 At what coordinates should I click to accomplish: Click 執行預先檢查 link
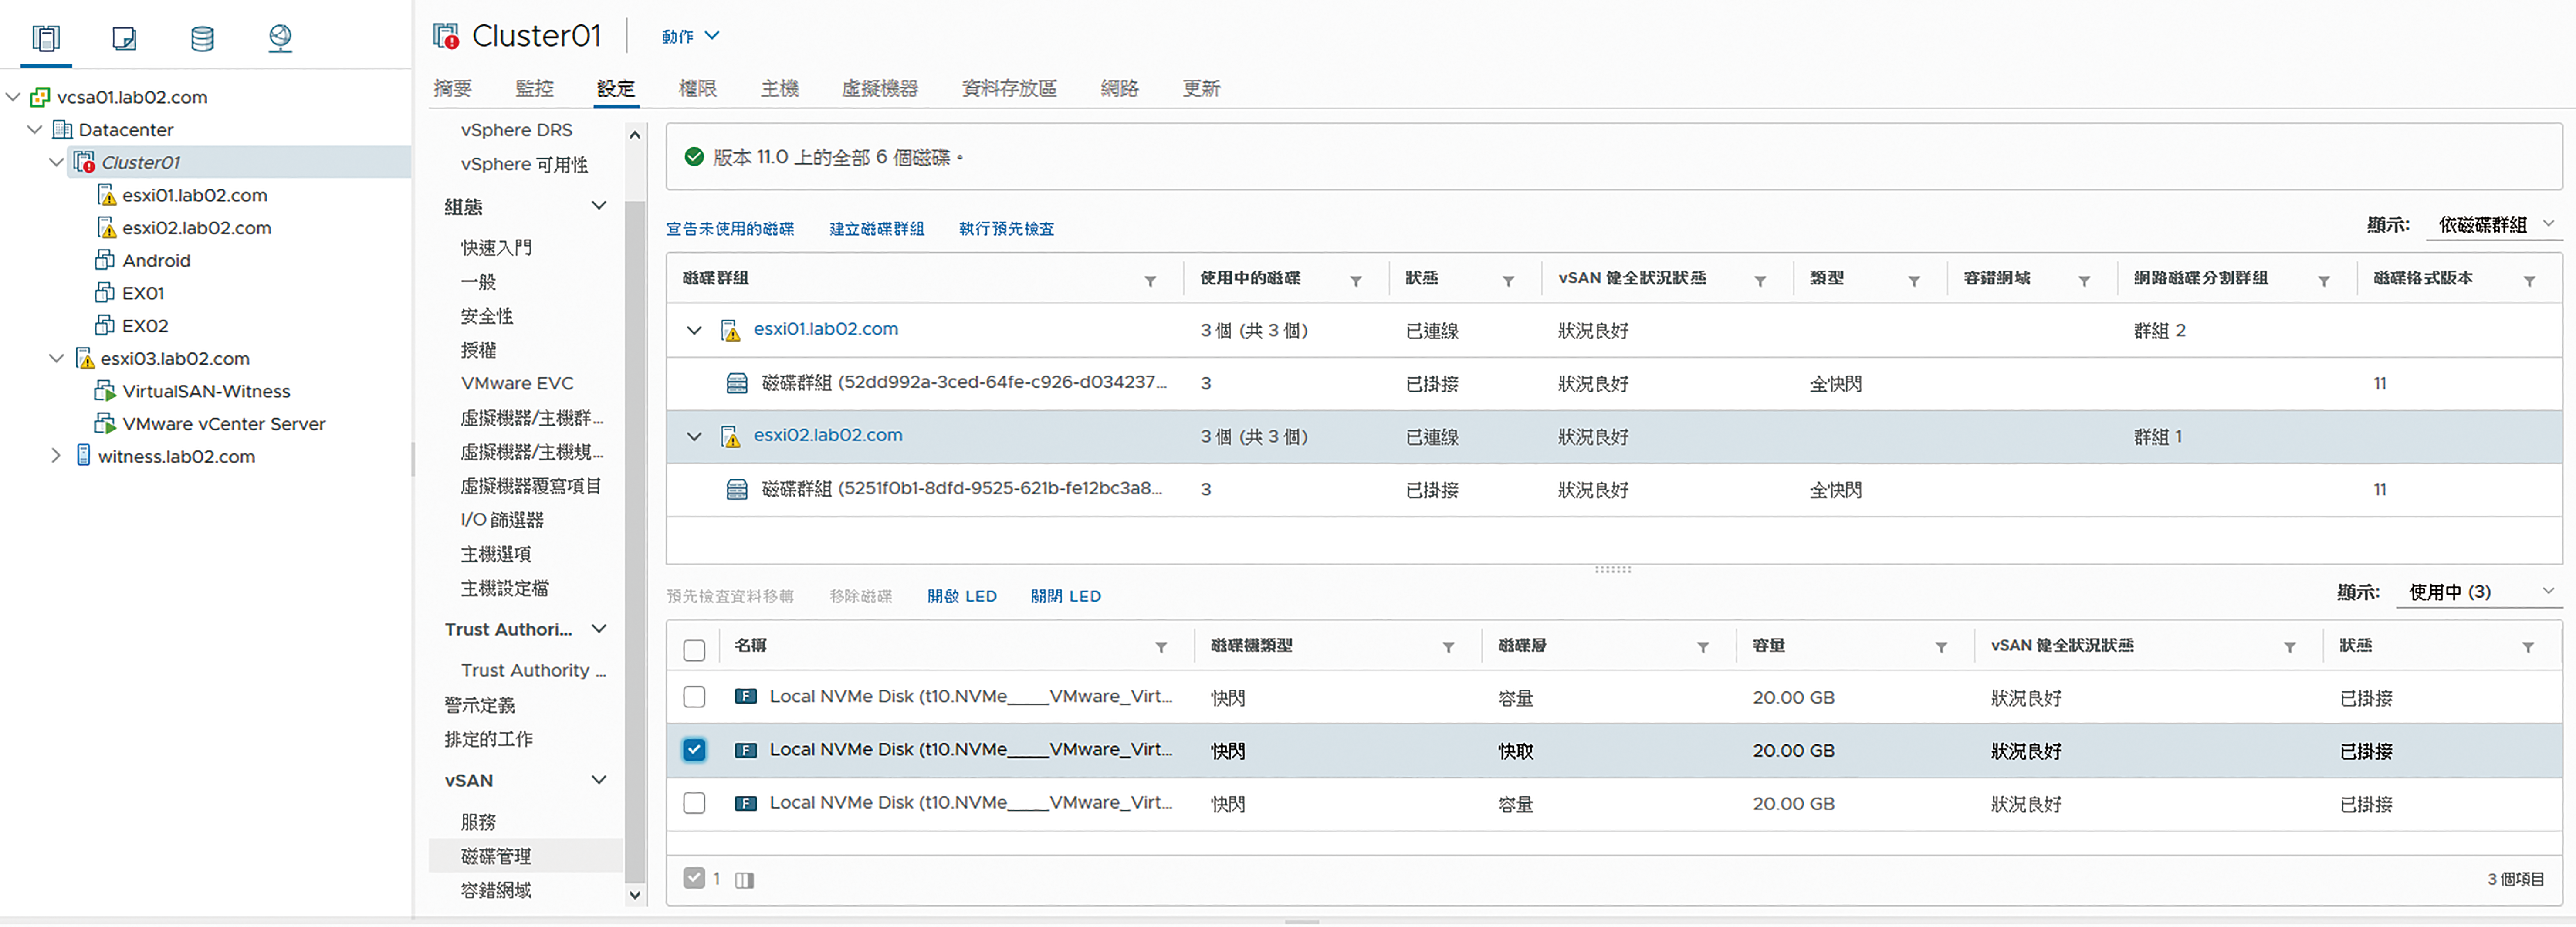pyautogui.click(x=1006, y=229)
